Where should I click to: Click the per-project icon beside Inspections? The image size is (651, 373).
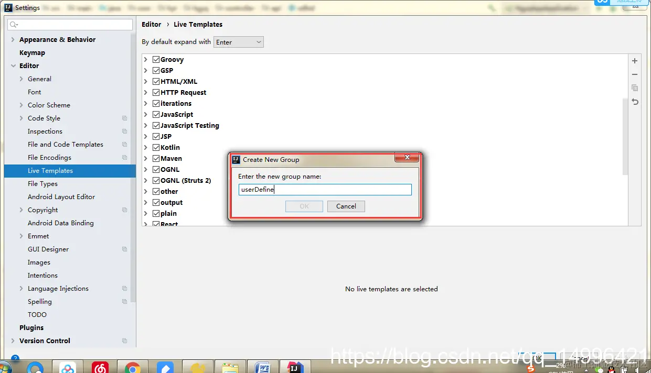point(124,131)
